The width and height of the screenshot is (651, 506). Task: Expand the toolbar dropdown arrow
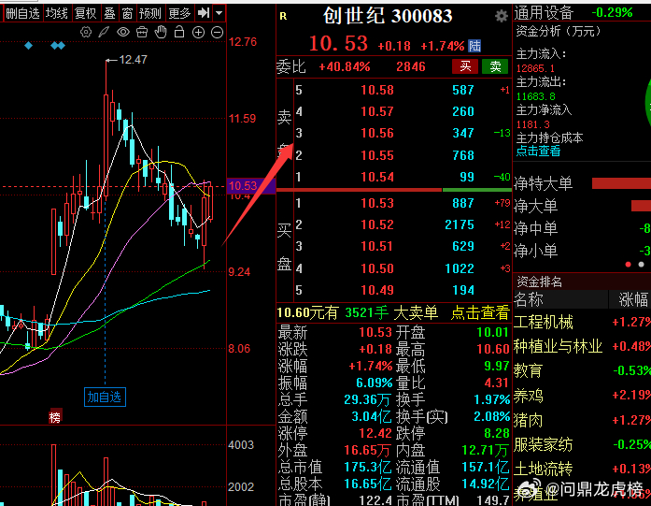pyautogui.click(x=219, y=13)
